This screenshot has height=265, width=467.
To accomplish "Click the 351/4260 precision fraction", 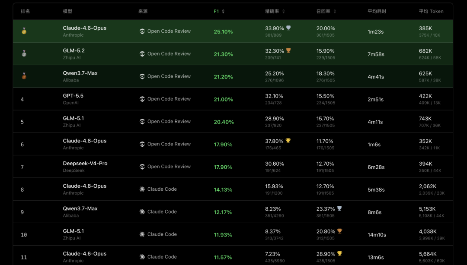I will tap(274, 216).
